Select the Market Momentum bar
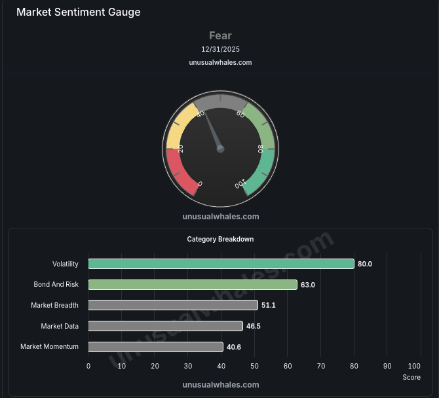439x398 pixels. click(155, 347)
